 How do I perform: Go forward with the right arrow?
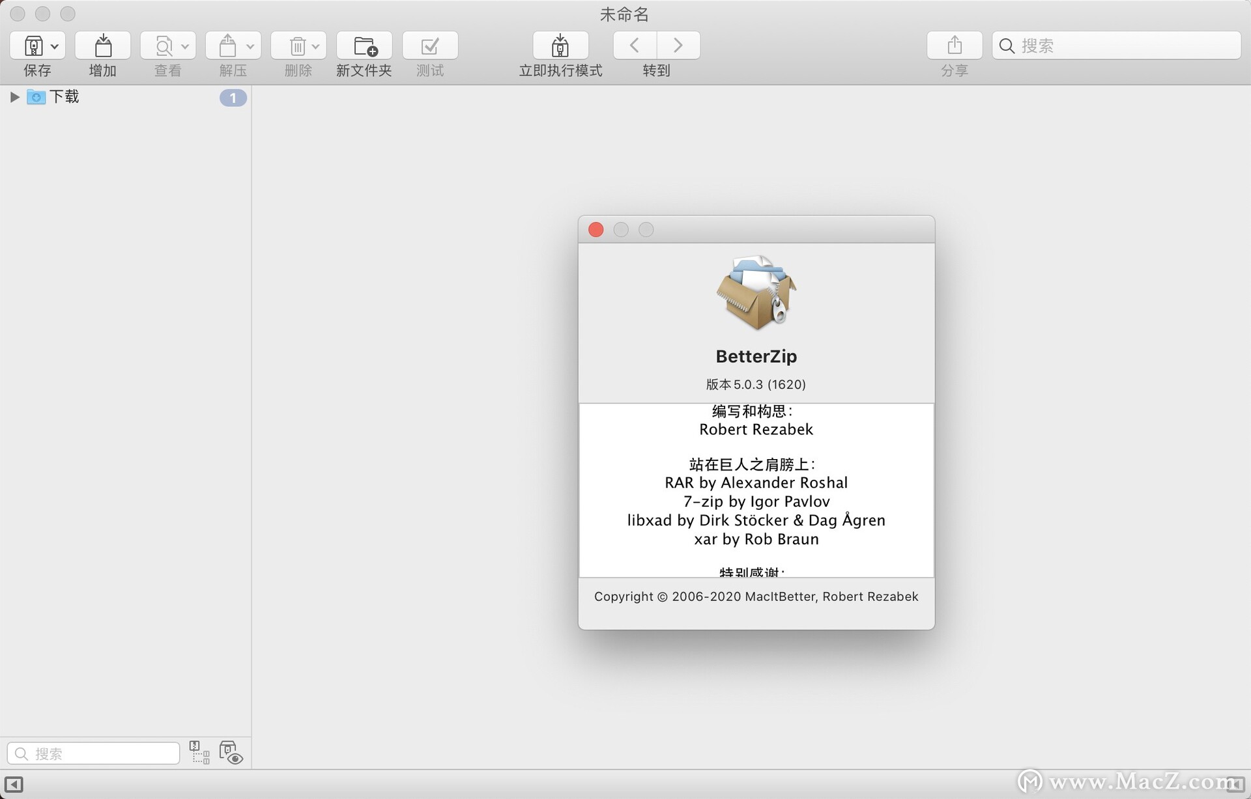click(678, 45)
